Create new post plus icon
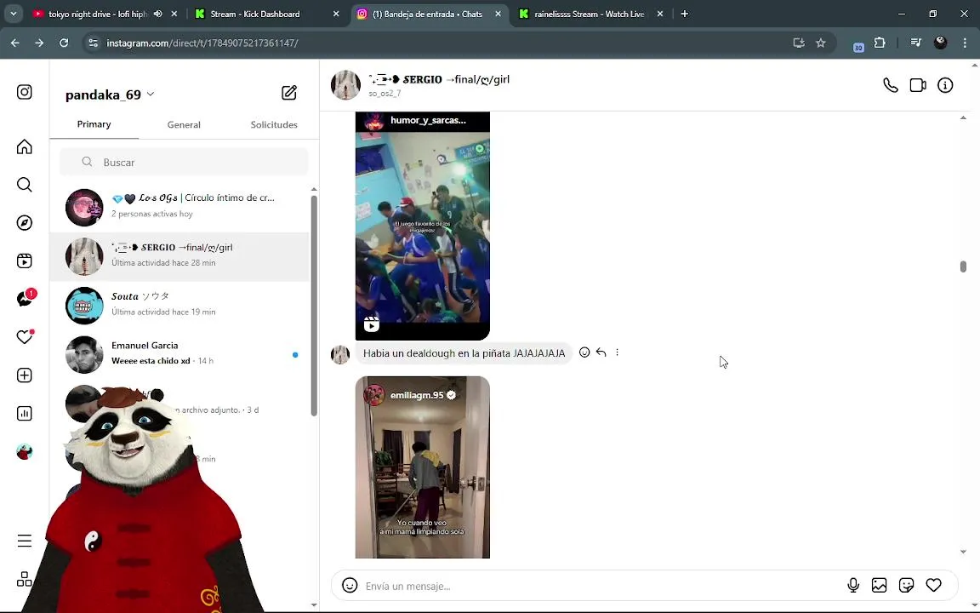Screen dimensions: 980x613 pos(25,375)
